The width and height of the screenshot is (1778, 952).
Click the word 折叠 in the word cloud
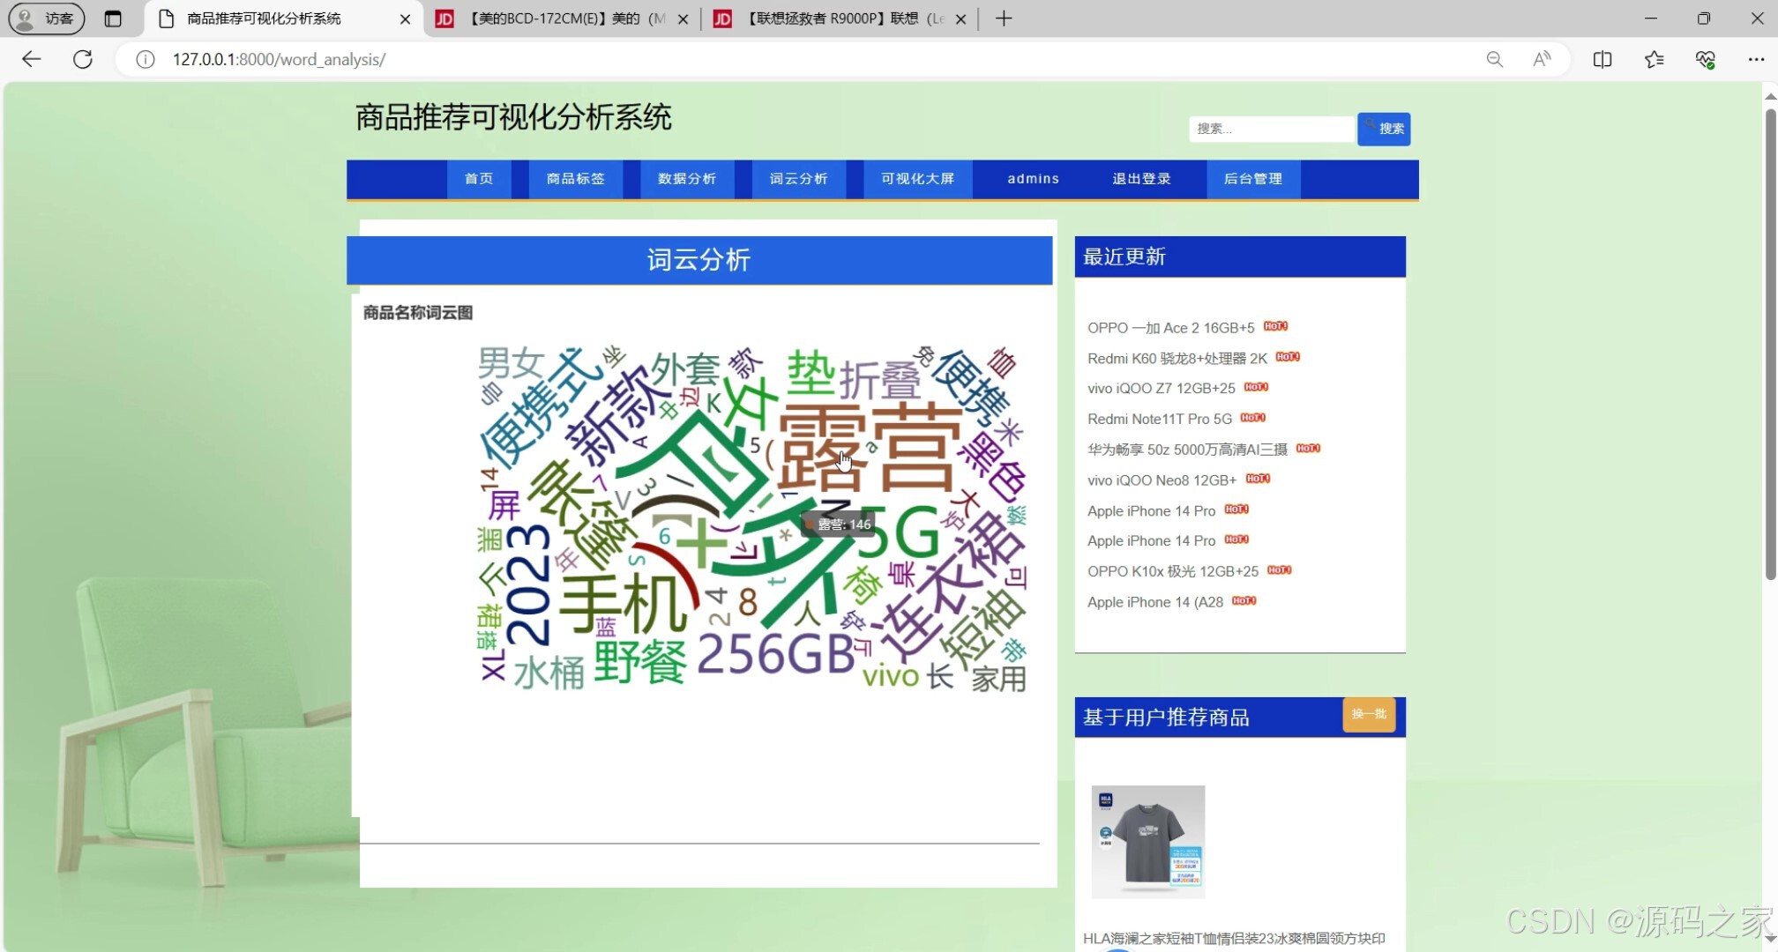pyautogui.click(x=879, y=381)
